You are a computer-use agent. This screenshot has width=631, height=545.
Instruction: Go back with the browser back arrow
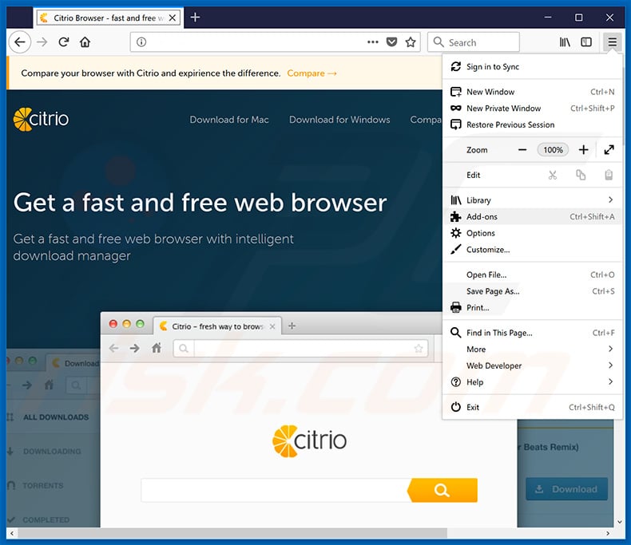click(x=19, y=41)
